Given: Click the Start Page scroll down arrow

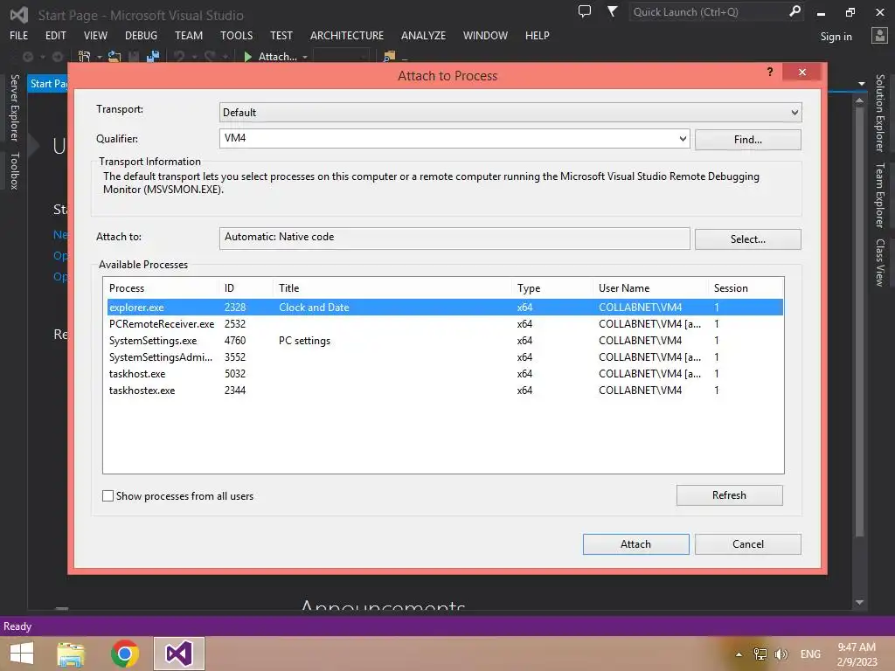Looking at the screenshot, I should coord(860,602).
